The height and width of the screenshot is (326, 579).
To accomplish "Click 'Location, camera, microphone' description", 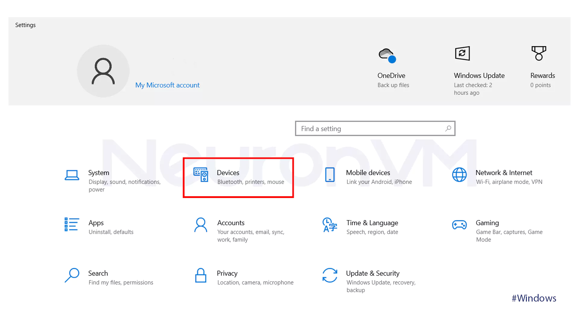I will pos(255,283).
